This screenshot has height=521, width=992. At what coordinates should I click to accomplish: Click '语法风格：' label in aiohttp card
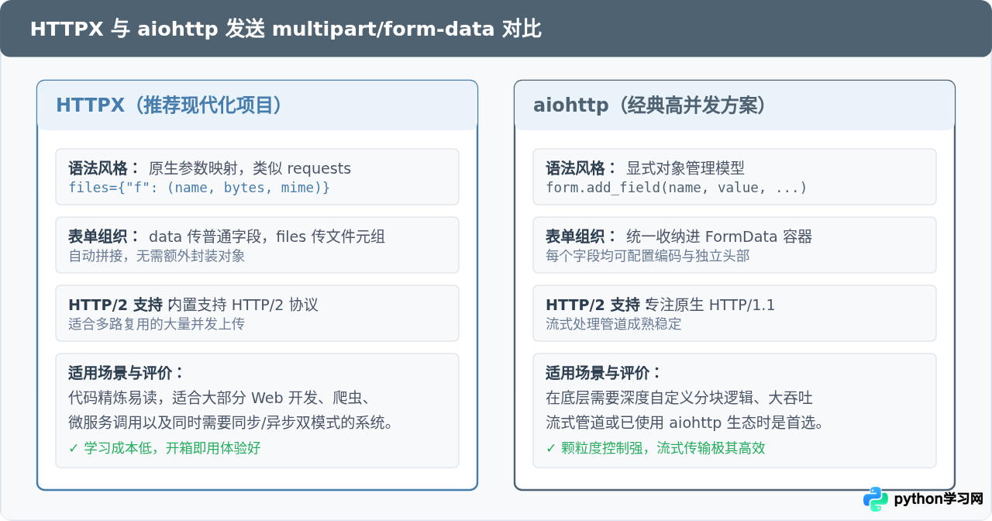pyautogui.click(x=582, y=168)
